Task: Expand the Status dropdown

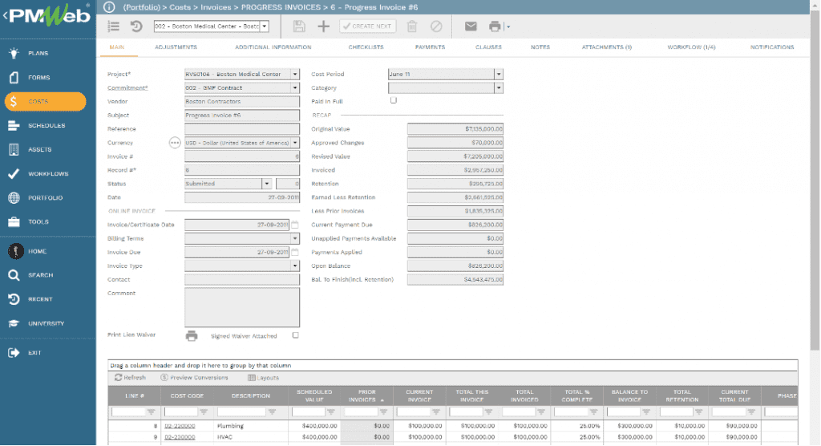Action: point(266,184)
